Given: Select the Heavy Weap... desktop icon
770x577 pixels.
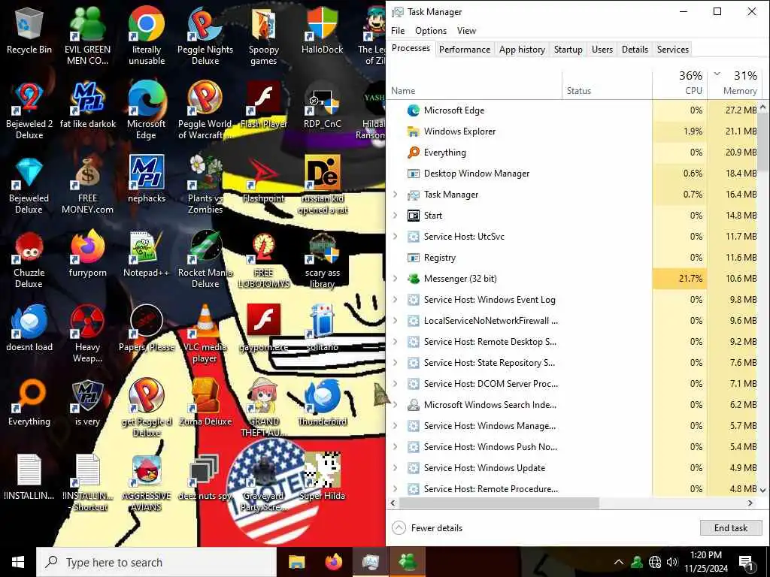Looking at the screenshot, I should (87, 334).
